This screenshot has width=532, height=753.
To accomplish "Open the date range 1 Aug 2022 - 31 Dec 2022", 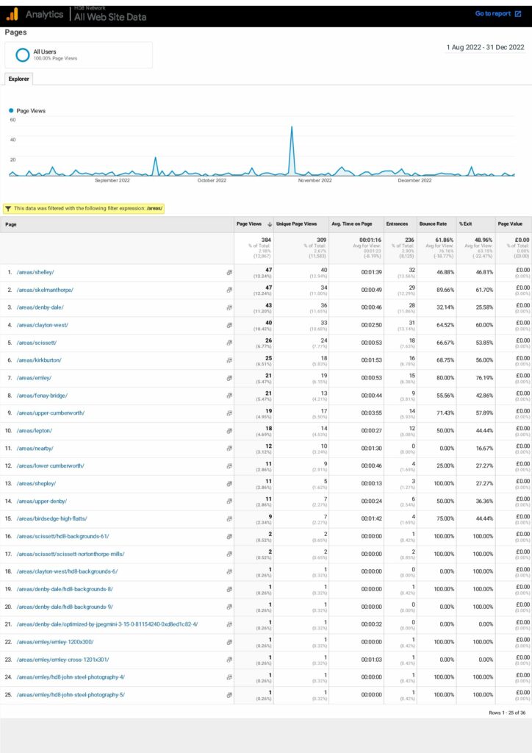I will [x=485, y=47].
